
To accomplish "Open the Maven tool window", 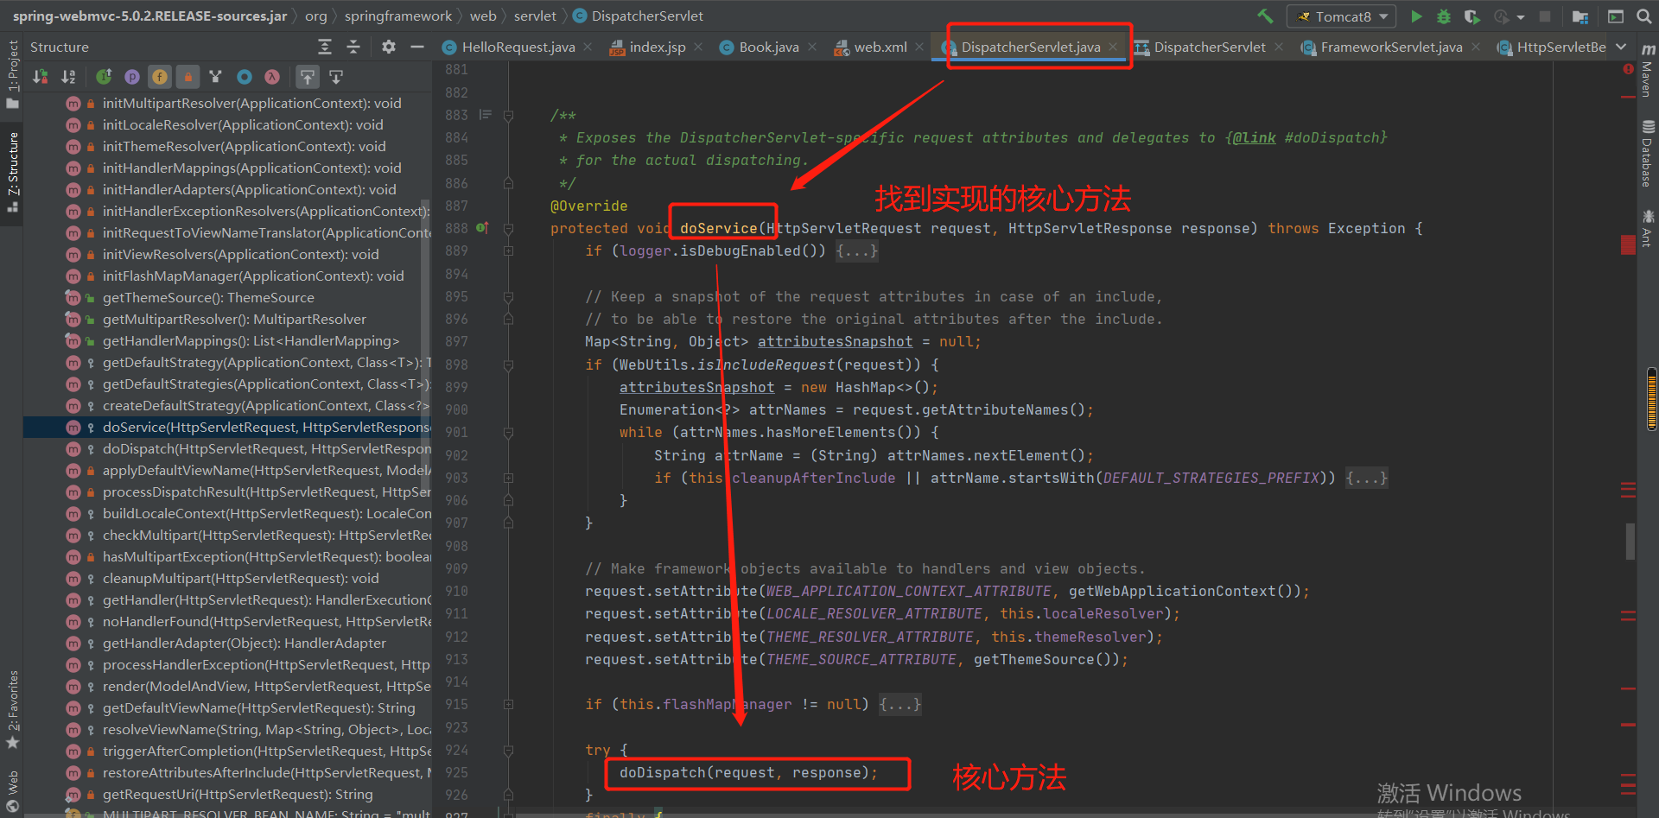I will coord(1647,71).
